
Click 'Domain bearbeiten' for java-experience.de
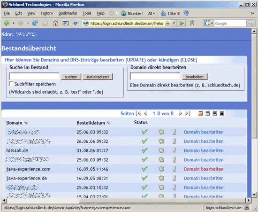(x=204, y=178)
